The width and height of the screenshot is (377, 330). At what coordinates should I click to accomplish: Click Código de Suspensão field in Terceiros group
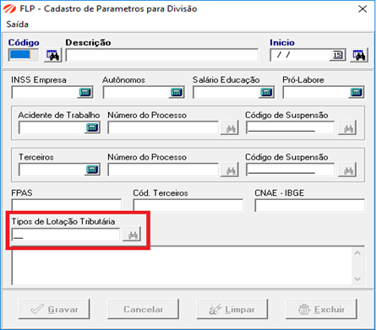click(x=291, y=170)
